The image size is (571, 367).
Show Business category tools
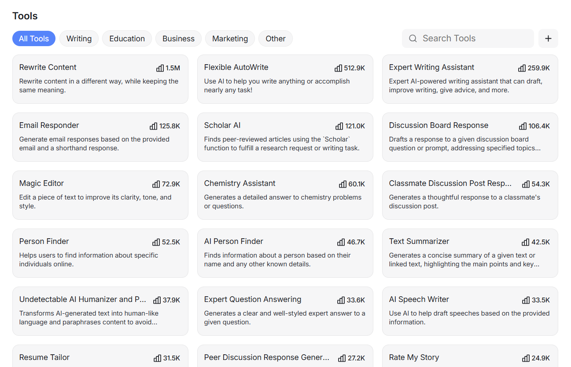[178, 39]
